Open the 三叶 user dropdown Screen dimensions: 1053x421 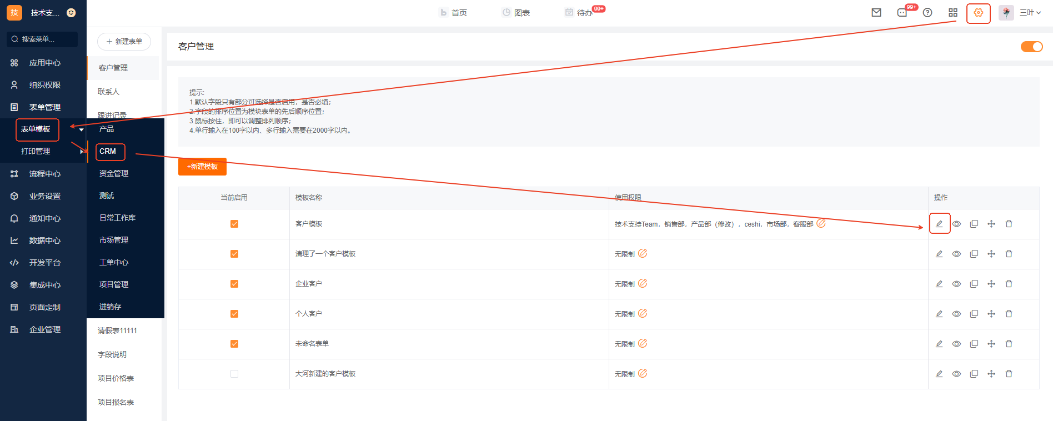coord(1029,13)
